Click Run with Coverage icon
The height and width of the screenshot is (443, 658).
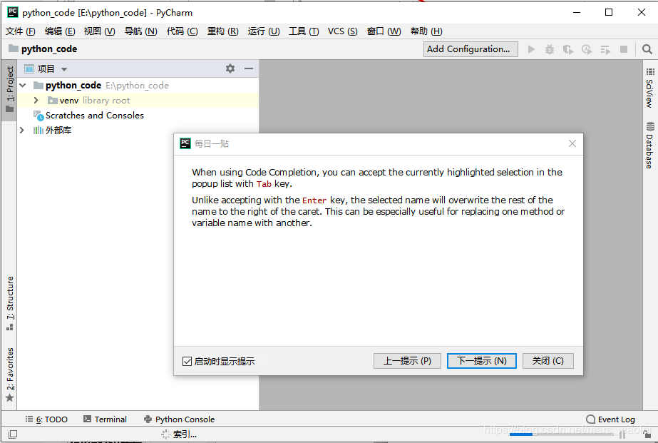click(x=567, y=49)
